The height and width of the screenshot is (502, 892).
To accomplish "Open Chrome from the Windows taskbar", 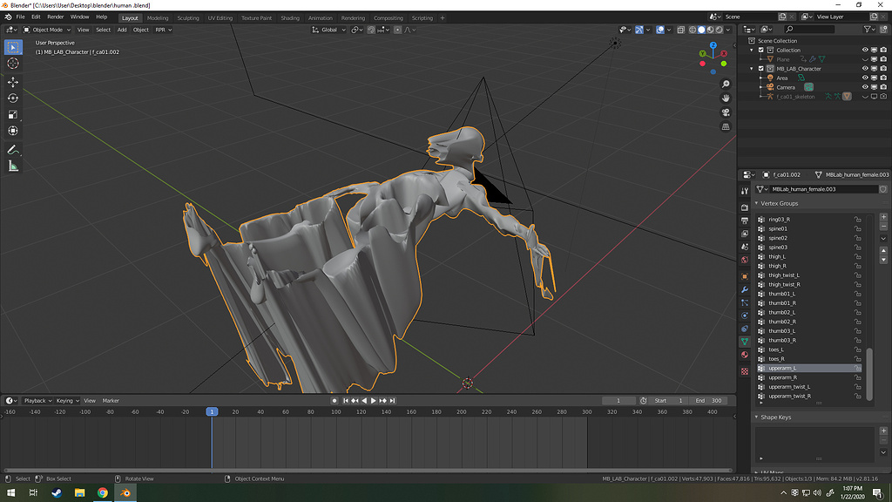I will 103,492.
